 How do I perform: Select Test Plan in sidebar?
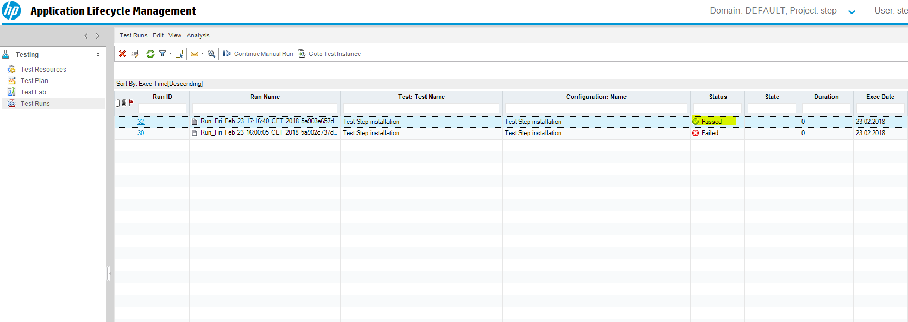coord(34,81)
